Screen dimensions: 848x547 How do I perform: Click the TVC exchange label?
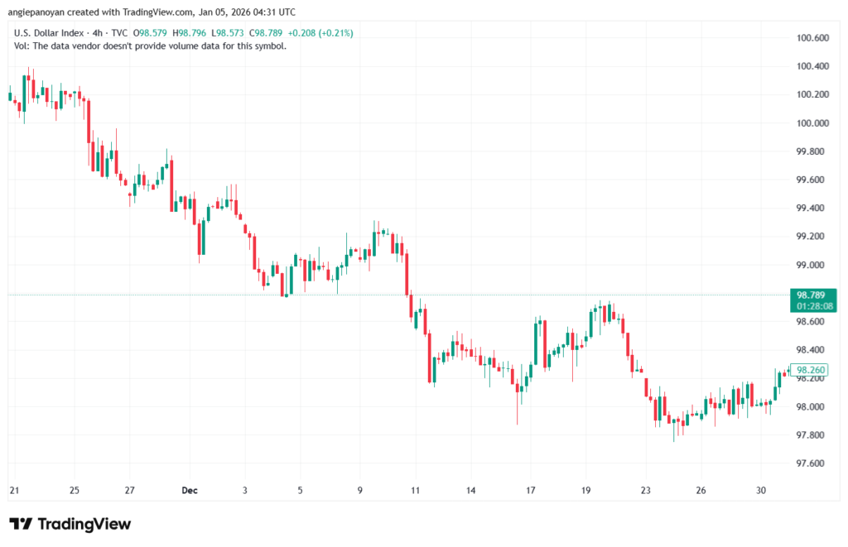(119, 33)
